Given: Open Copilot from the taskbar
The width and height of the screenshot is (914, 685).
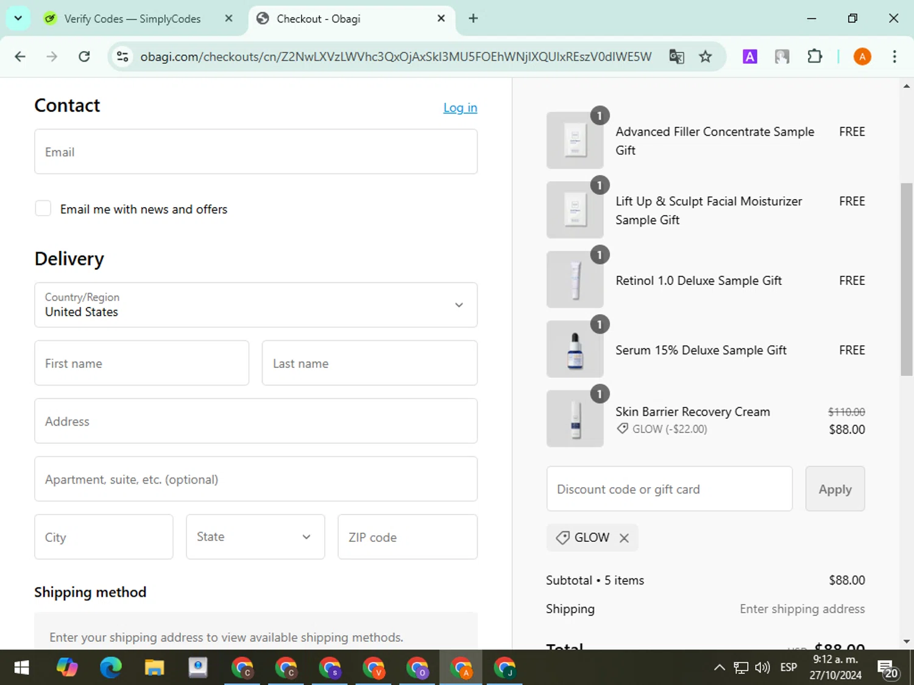Looking at the screenshot, I should [x=67, y=668].
